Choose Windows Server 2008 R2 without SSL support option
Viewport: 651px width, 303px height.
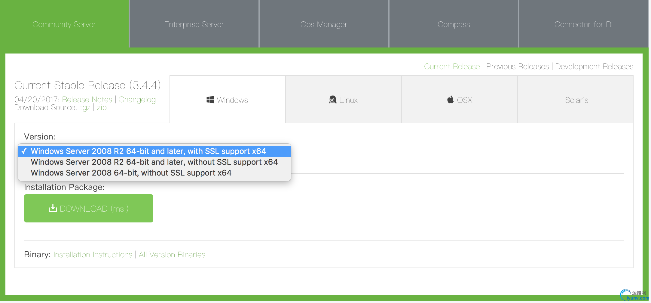(x=154, y=162)
